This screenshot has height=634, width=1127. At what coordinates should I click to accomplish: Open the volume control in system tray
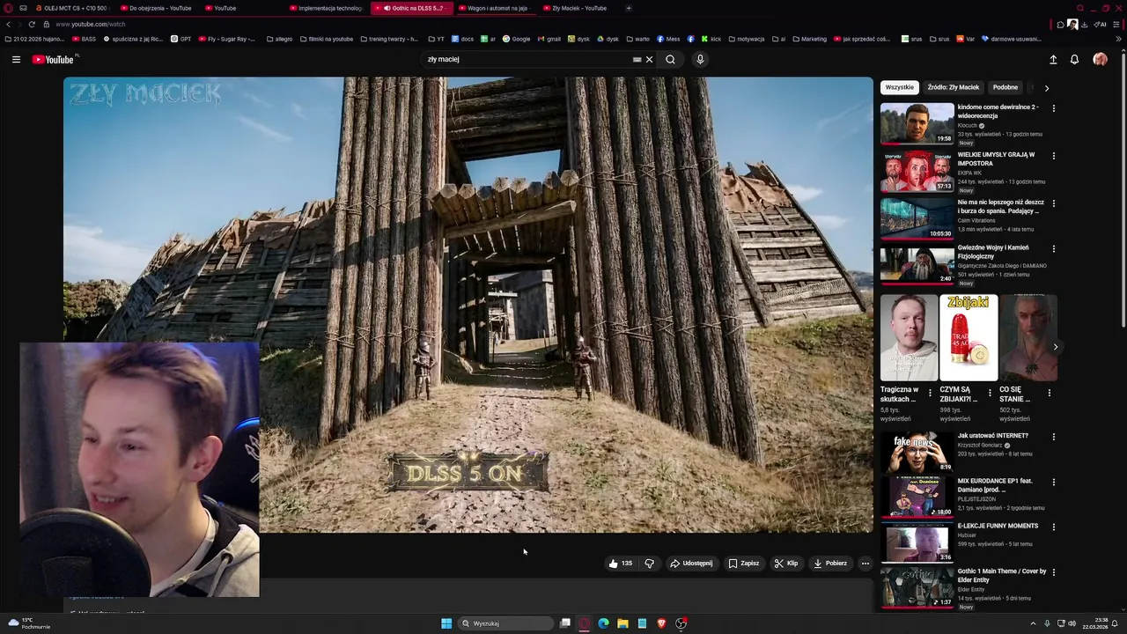[1072, 623]
